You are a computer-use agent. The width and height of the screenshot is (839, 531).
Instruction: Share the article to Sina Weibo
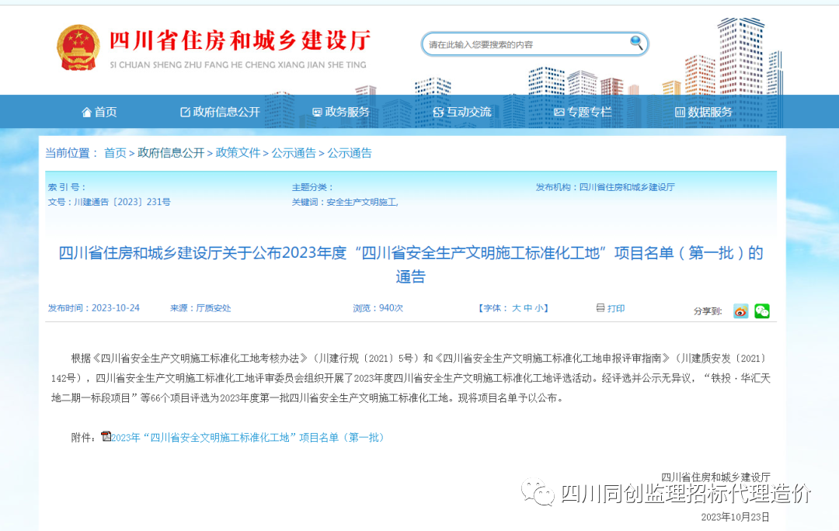click(x=742, y=311)
